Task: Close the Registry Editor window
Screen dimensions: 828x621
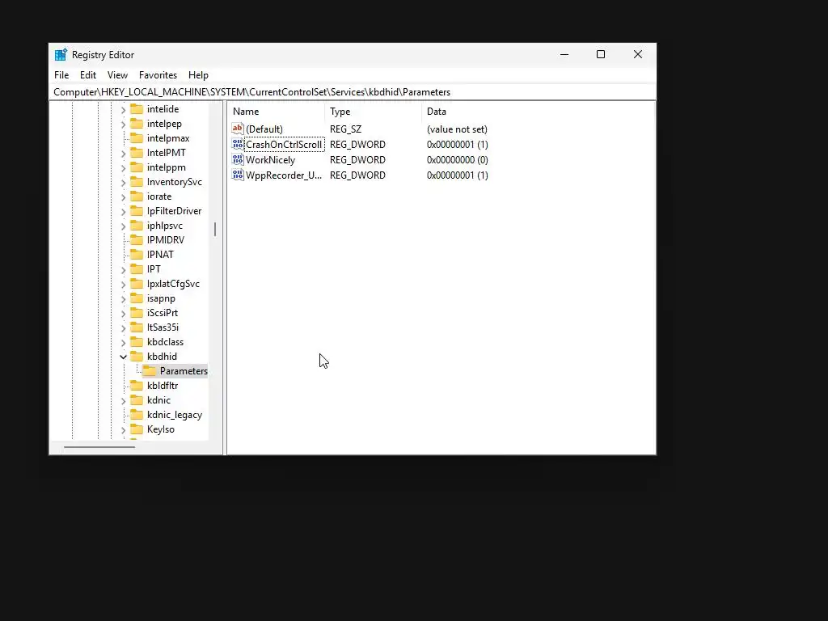Action: (x=638, y=54)
